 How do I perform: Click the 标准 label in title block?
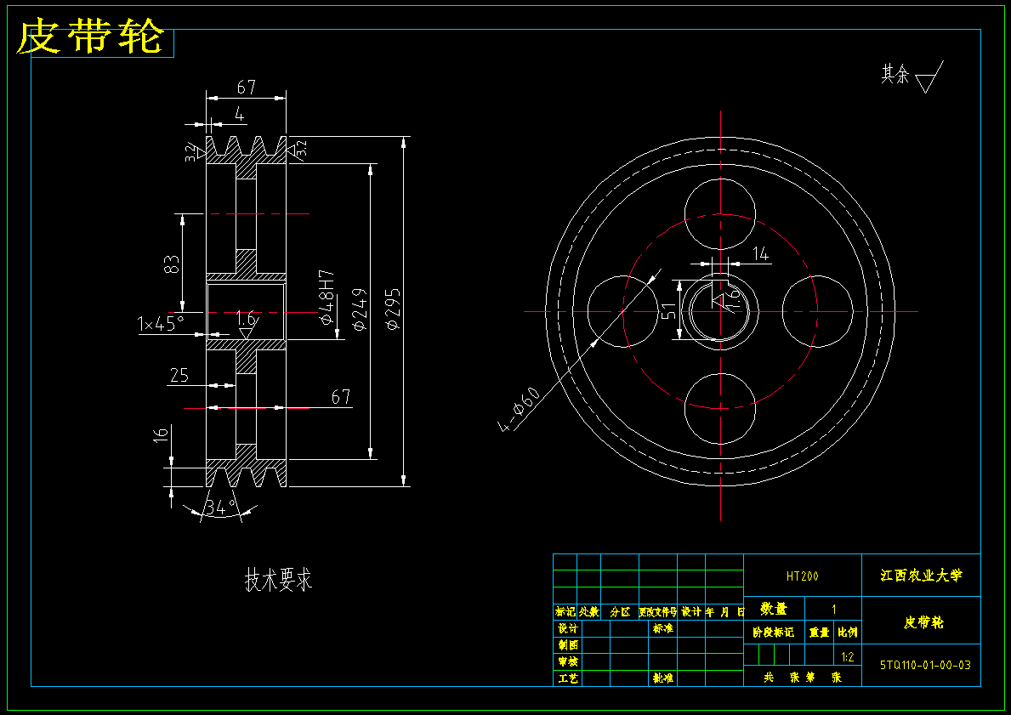(x=663, y=628)
